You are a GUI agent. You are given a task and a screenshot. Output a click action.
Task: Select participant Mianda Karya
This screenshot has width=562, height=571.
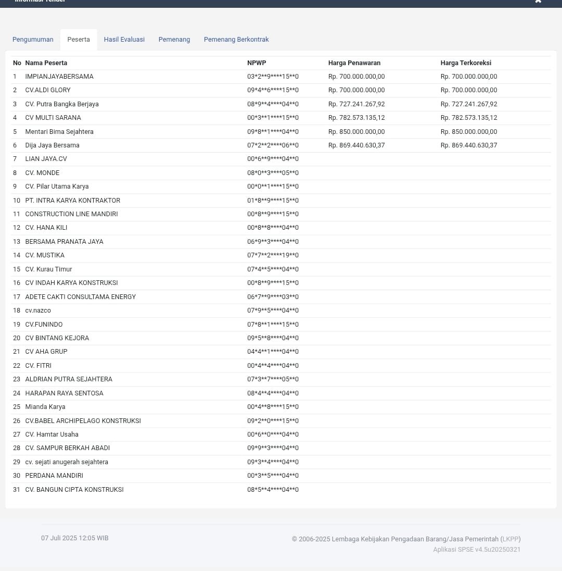45,407
